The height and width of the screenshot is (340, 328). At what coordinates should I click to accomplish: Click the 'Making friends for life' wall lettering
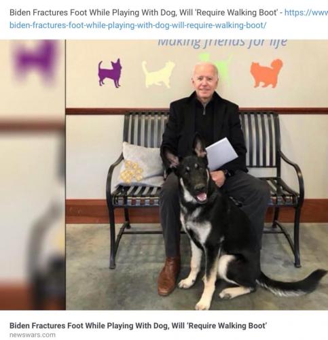tap(222, 43)
